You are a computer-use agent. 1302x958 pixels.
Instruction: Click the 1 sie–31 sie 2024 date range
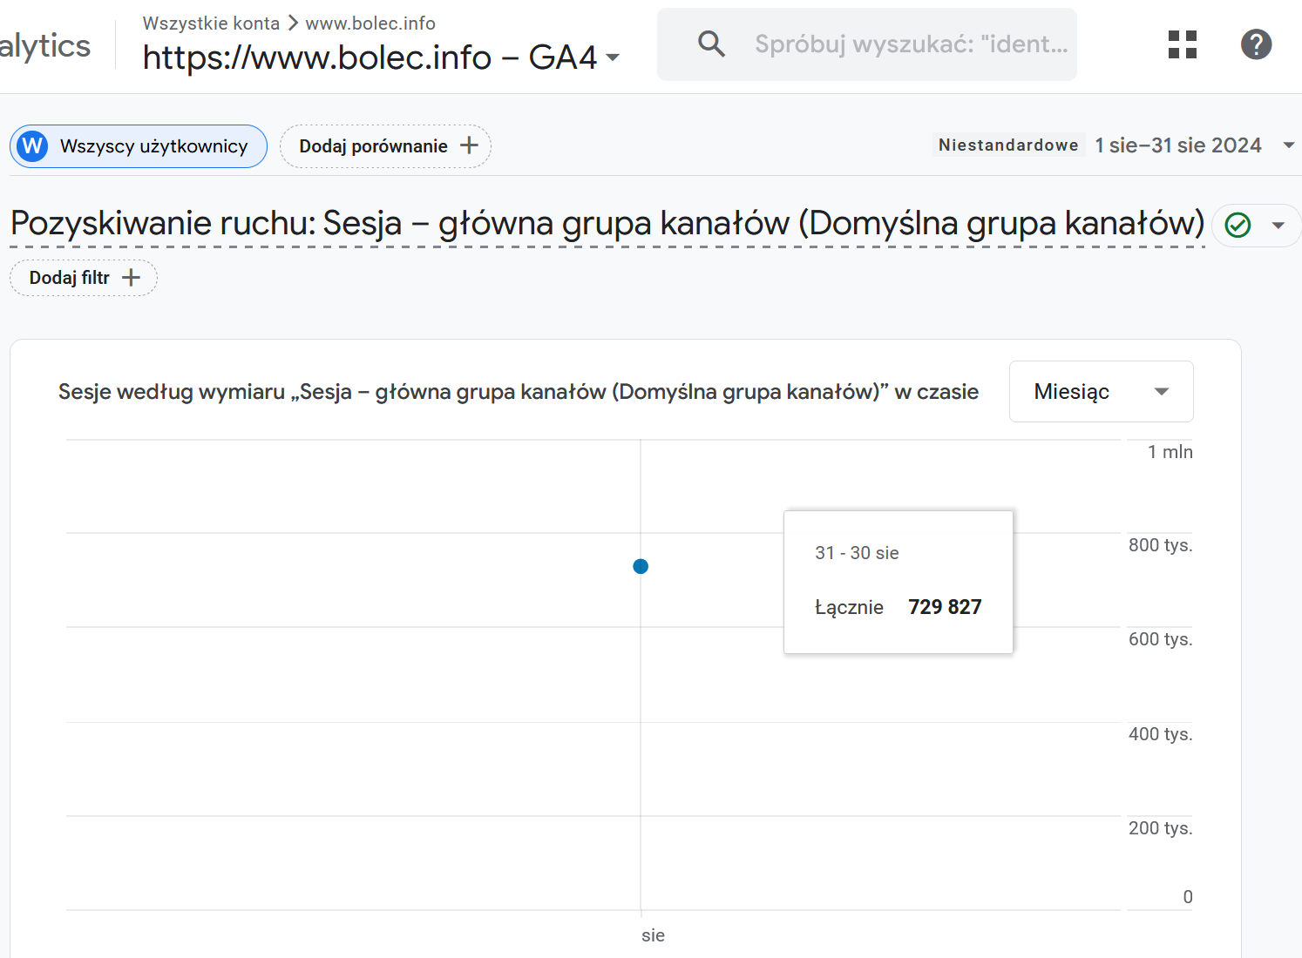[1178, 145]
